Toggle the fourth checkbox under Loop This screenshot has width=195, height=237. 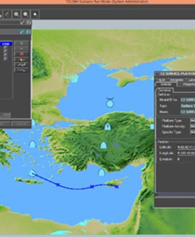point(5,59)
